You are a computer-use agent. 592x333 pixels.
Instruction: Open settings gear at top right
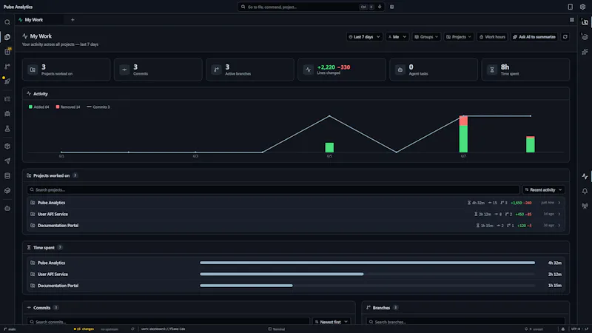click(582, 7)
